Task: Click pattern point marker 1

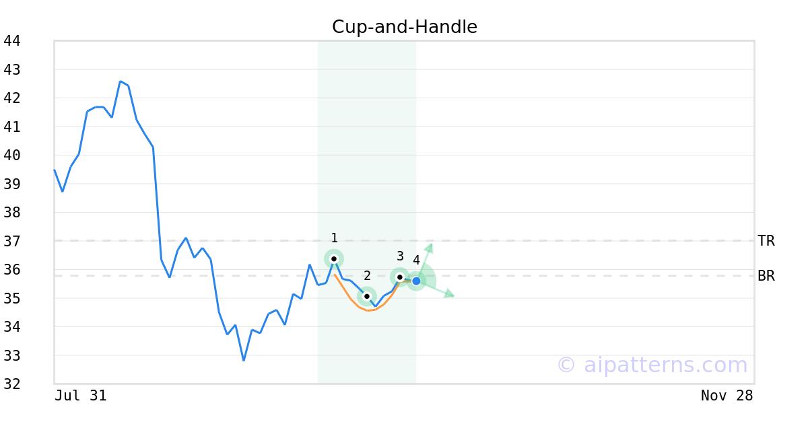Action: tap(334, 258)
